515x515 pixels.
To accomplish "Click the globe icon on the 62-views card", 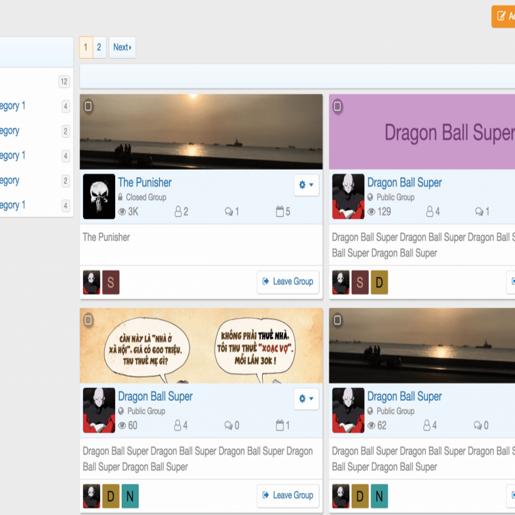I will point(370,411).
